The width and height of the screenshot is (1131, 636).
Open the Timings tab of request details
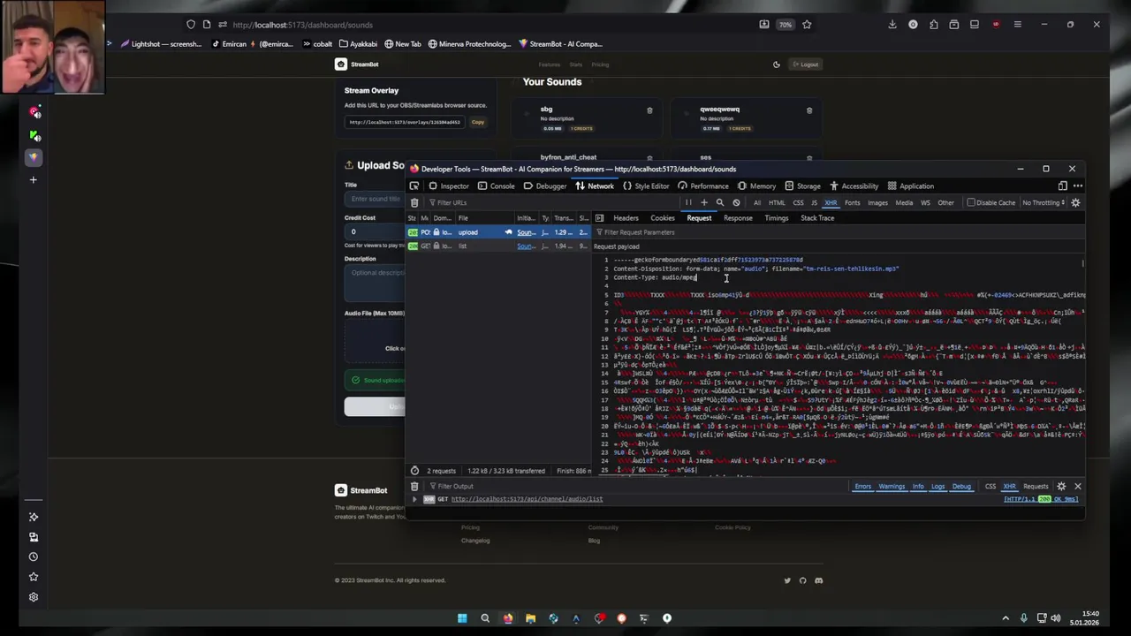(777, 218)
